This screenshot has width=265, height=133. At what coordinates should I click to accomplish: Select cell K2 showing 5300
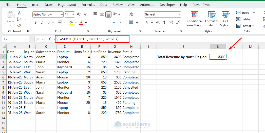coord(218,57)
